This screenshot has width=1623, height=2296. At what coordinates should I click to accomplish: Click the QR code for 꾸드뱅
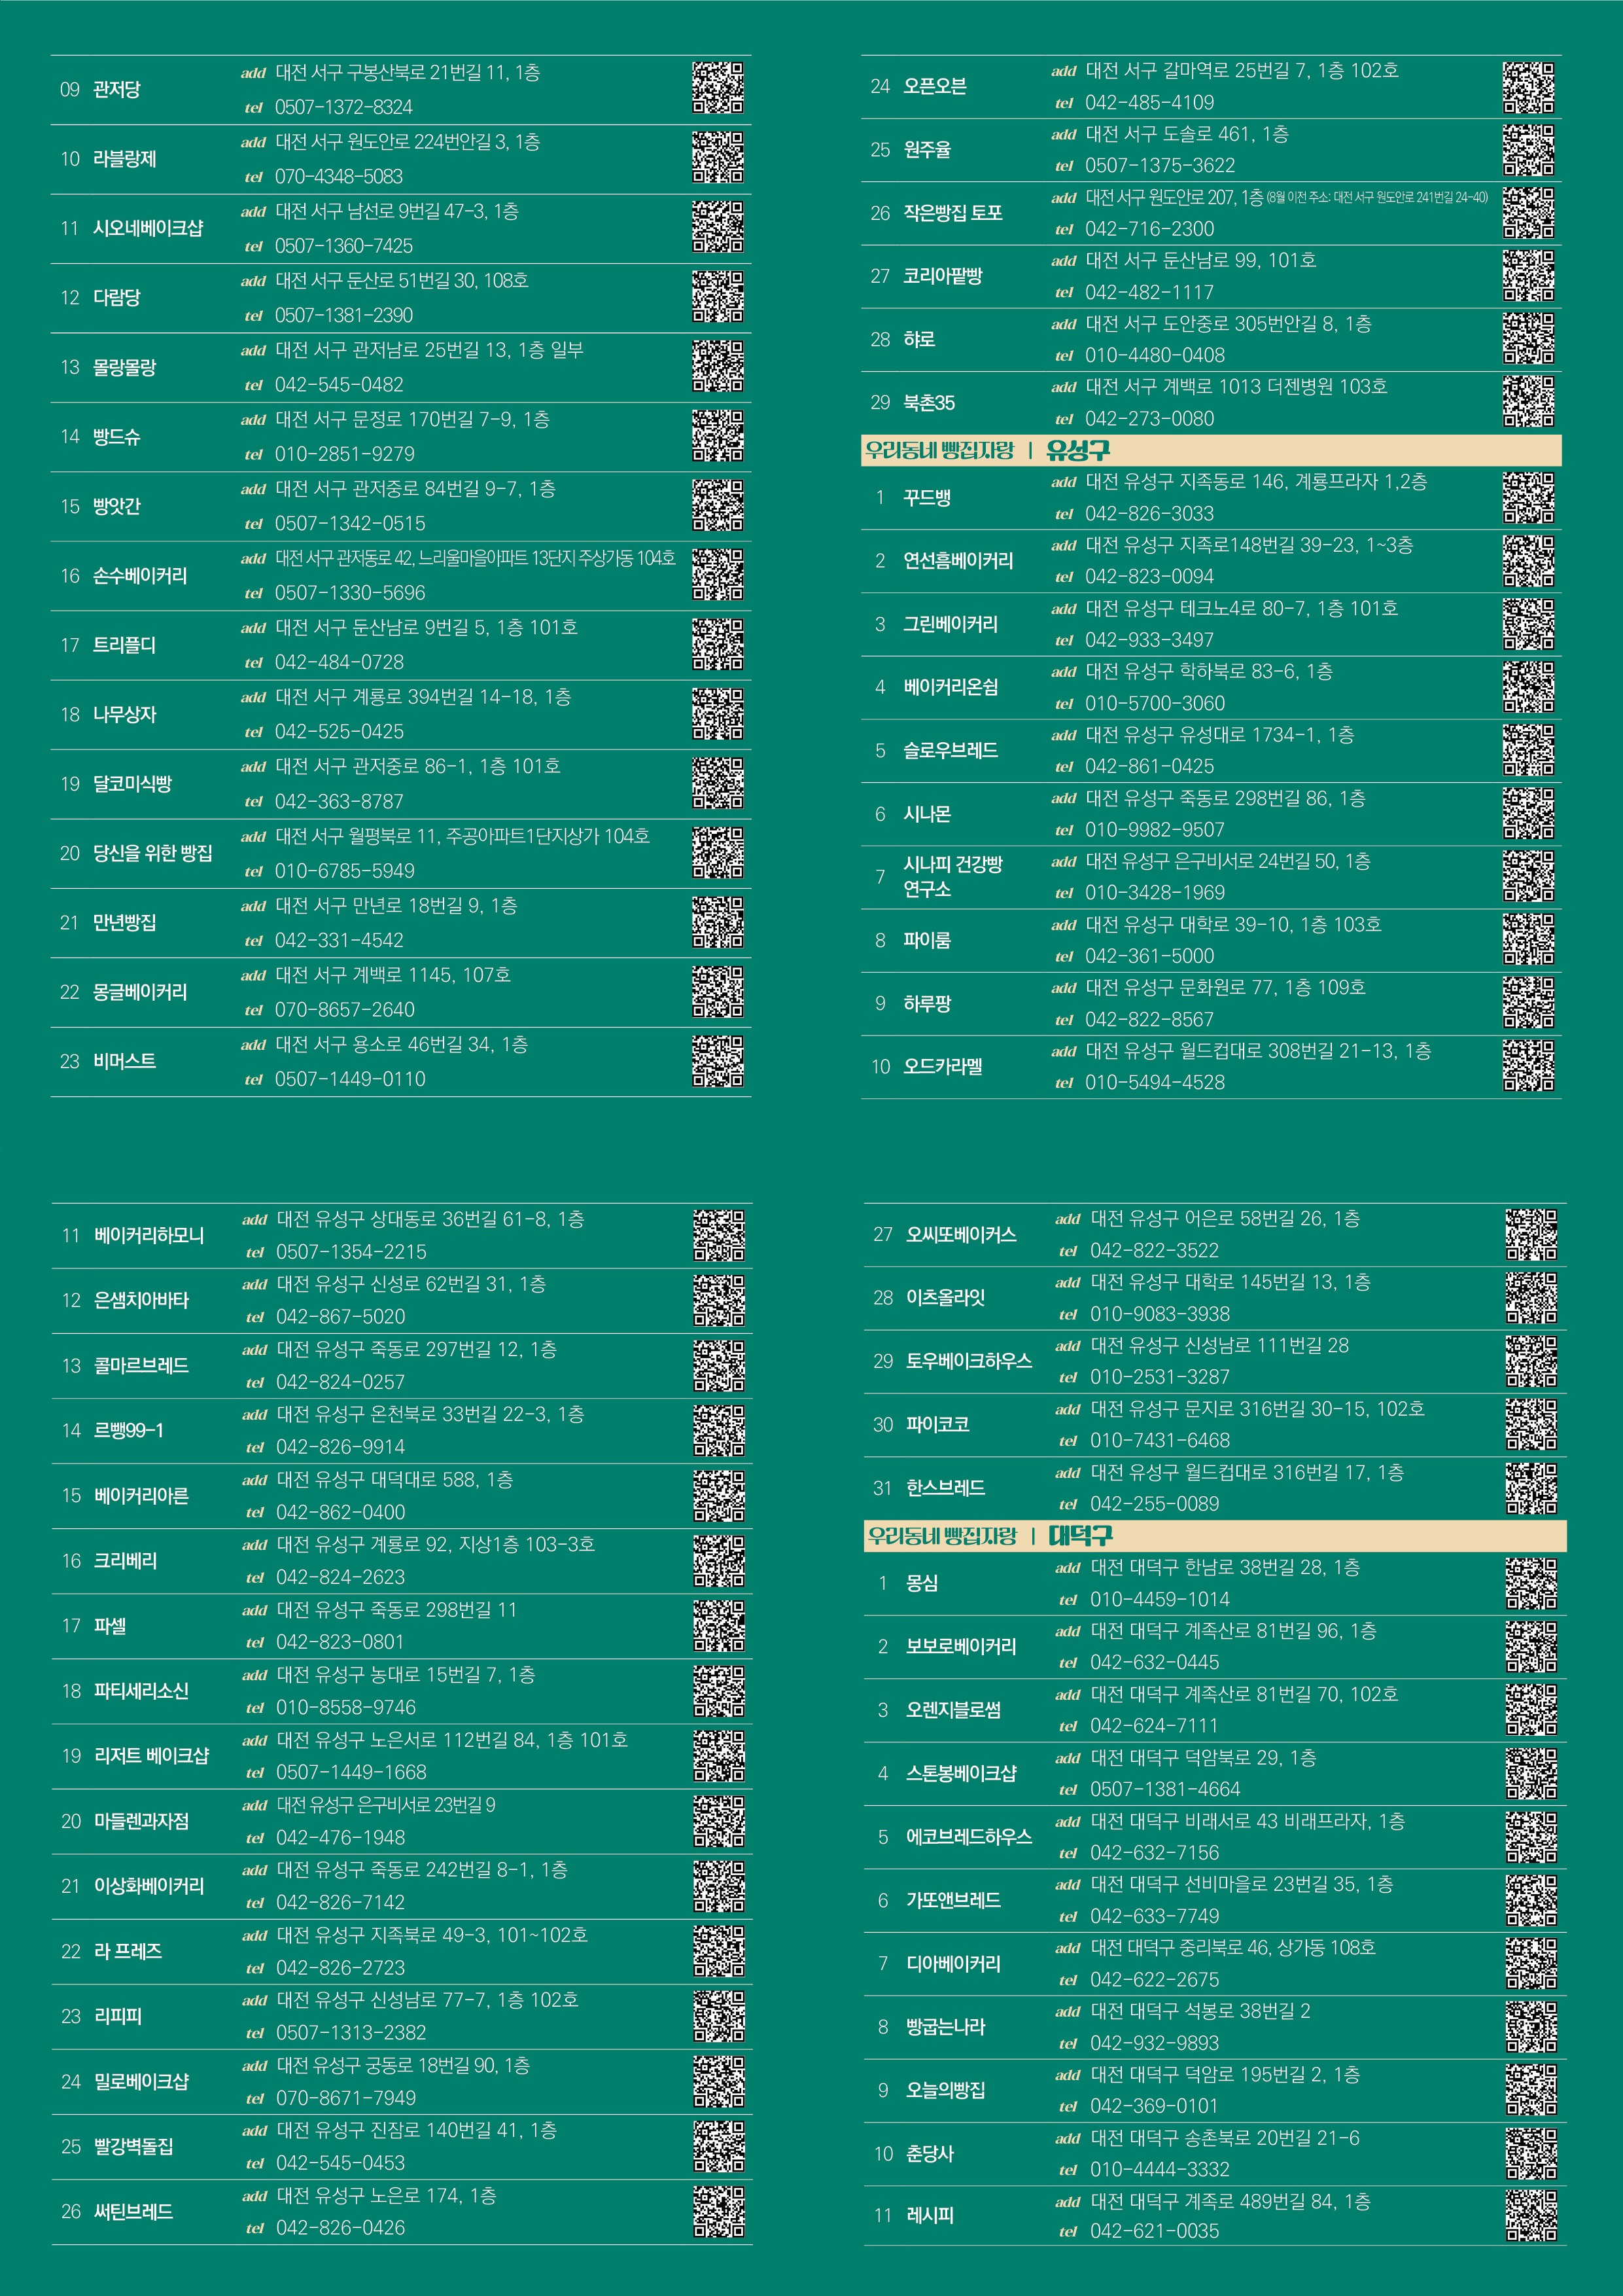tap(1528, 498)
